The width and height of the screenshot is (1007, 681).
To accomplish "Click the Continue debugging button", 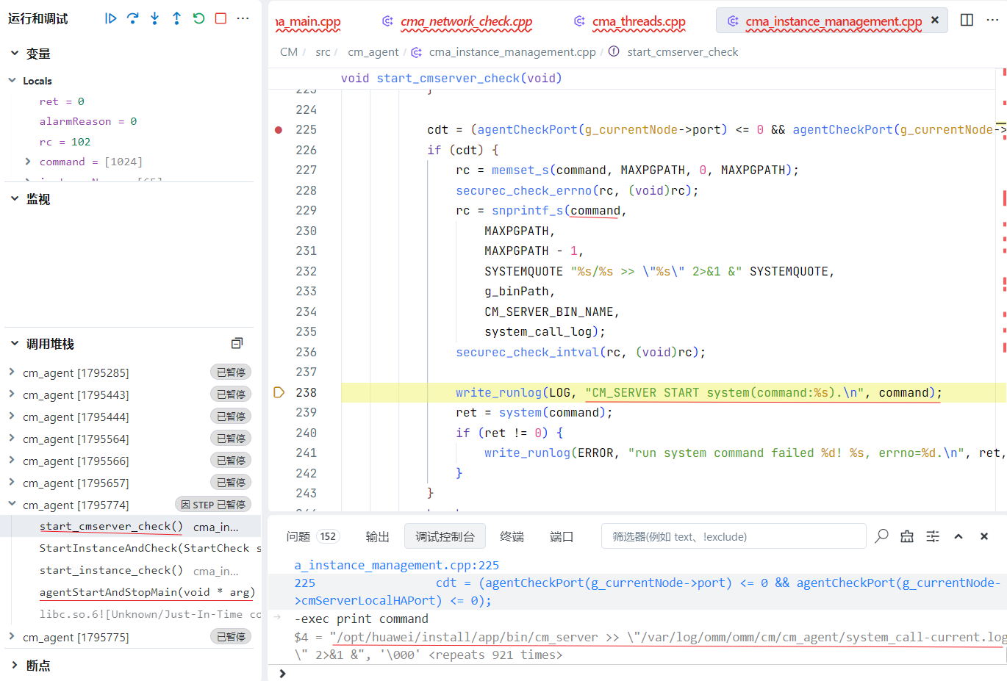I will click(x=111, y=18).
